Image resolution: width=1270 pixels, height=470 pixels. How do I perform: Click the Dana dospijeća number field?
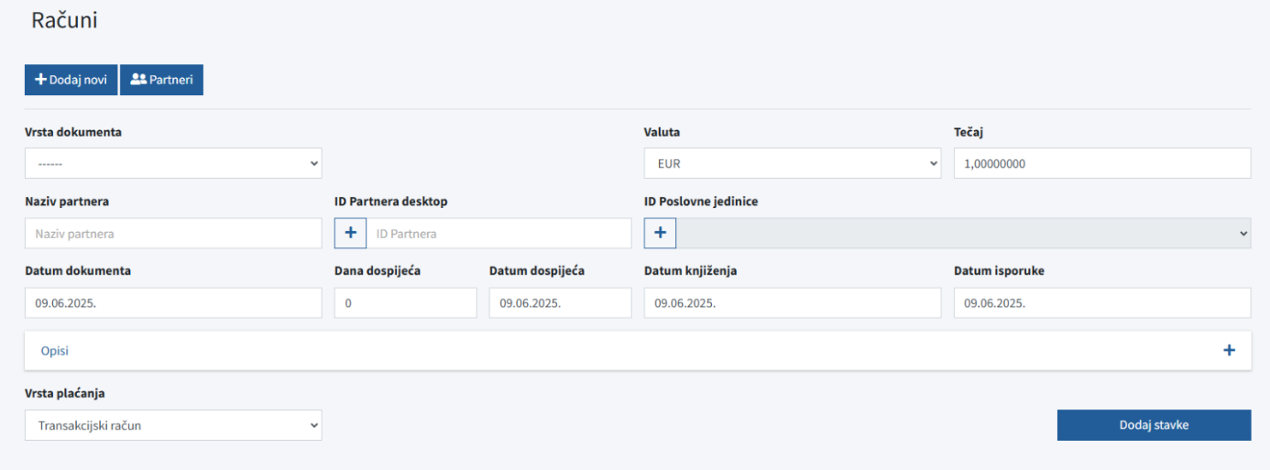(x=406, y=303)
